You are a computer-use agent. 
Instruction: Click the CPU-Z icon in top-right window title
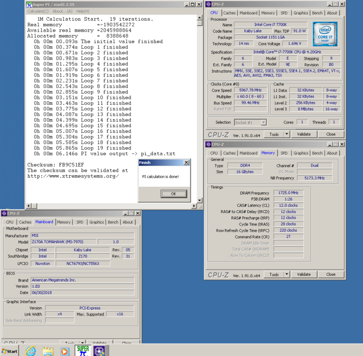(208, 4)
